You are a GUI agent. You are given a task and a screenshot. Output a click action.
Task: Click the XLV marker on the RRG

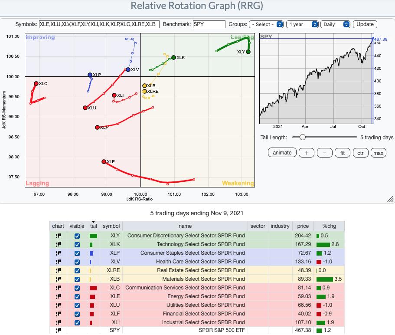[x=128, y=69]
